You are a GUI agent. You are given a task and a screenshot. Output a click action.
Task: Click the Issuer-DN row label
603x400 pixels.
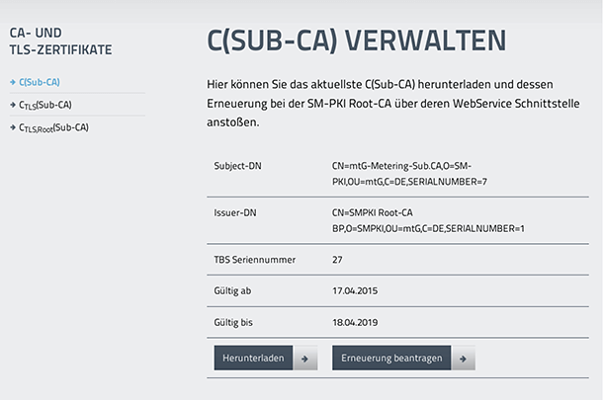point(235,213)
